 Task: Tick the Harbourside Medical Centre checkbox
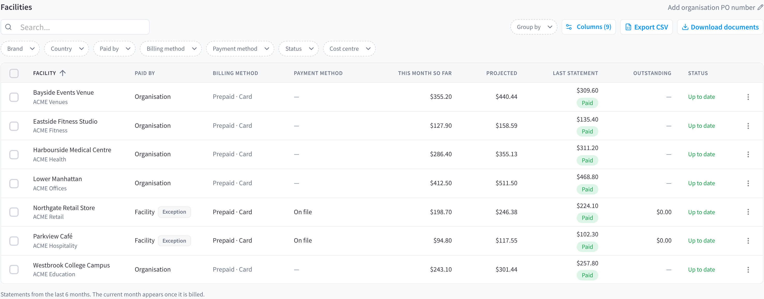pyautogui.click(x=14, y=154)
